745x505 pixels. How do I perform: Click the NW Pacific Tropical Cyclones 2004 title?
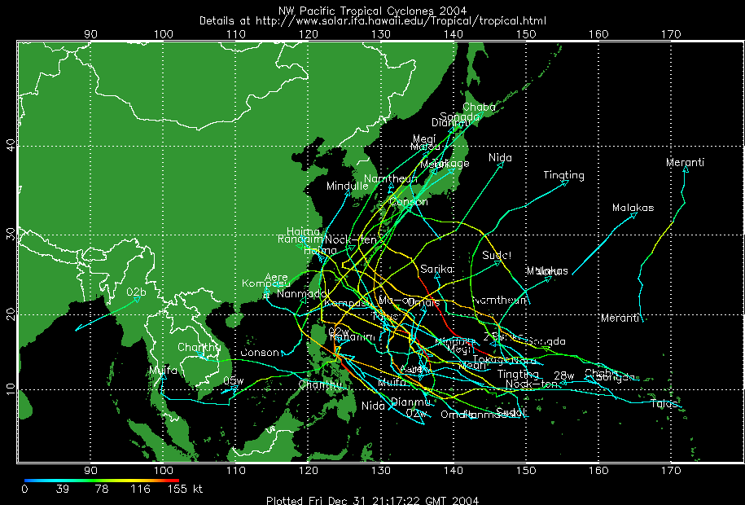tap(372, 10)
